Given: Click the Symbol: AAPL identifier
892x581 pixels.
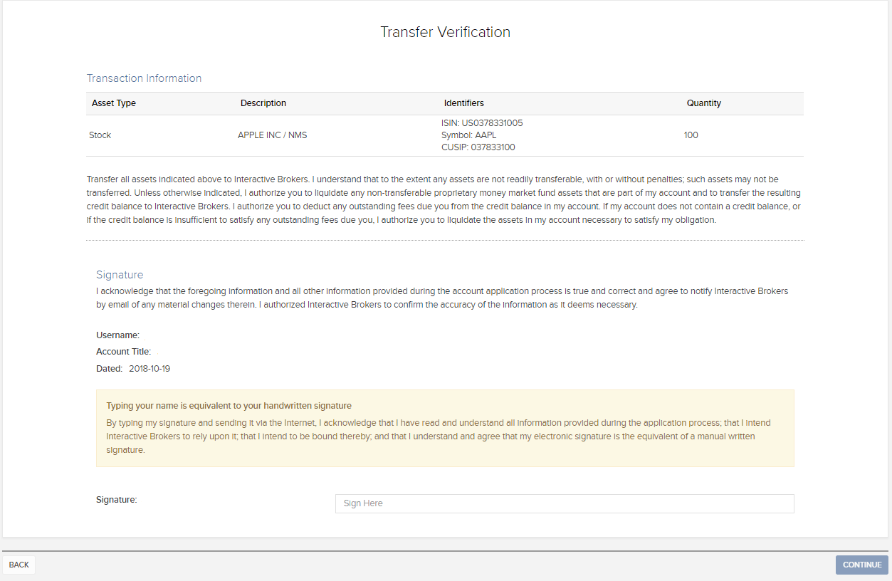Looking at the screenshot, I should click(x=468, y=135).
